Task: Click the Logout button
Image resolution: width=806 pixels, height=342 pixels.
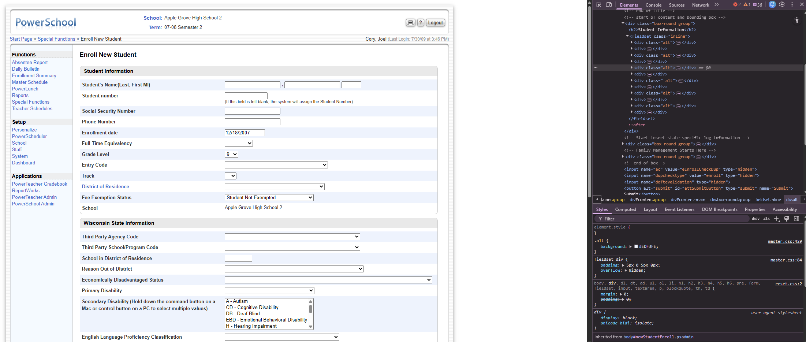Action: click(x=435, y=23)
